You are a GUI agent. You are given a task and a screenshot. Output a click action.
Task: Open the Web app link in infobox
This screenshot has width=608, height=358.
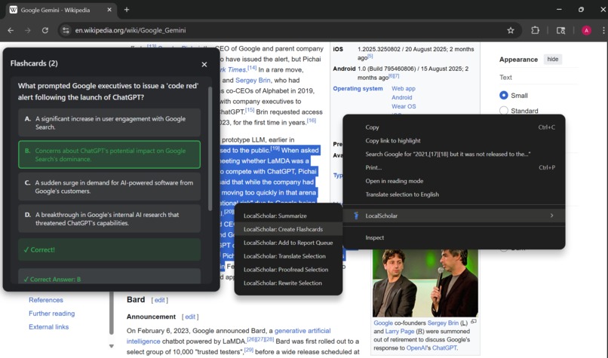point(404,88)
